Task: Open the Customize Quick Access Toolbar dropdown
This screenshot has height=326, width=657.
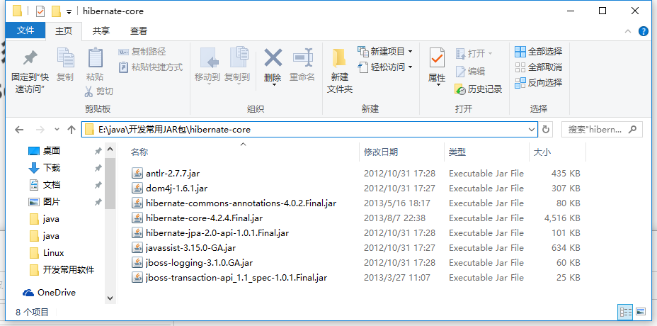Action: click(x=69, y=12)
